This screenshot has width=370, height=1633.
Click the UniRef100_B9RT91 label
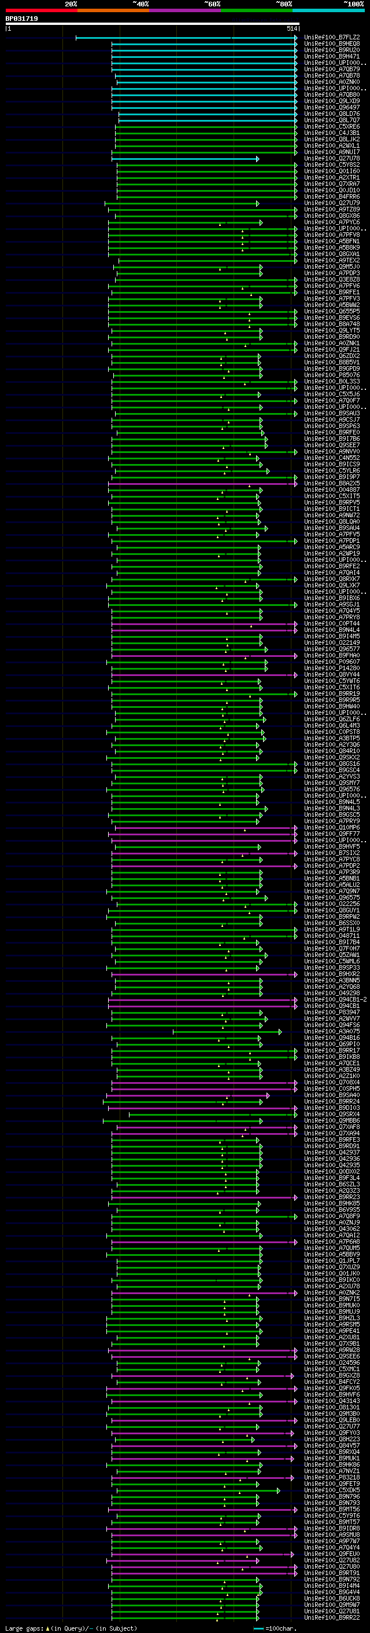click(x=331, y=1573)
